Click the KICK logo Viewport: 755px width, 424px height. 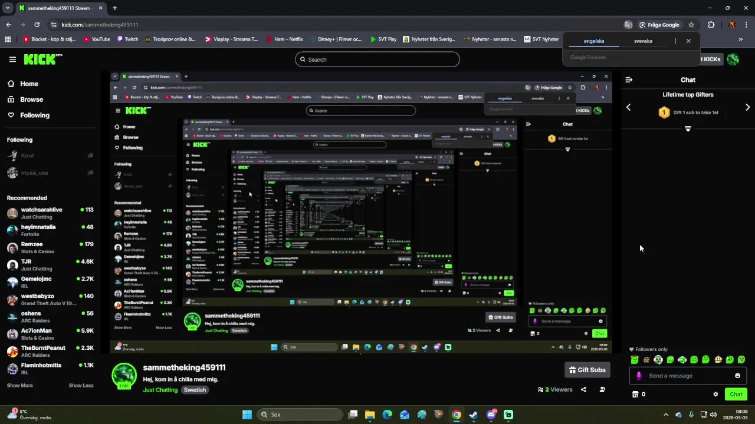click(x=42, y=59)
